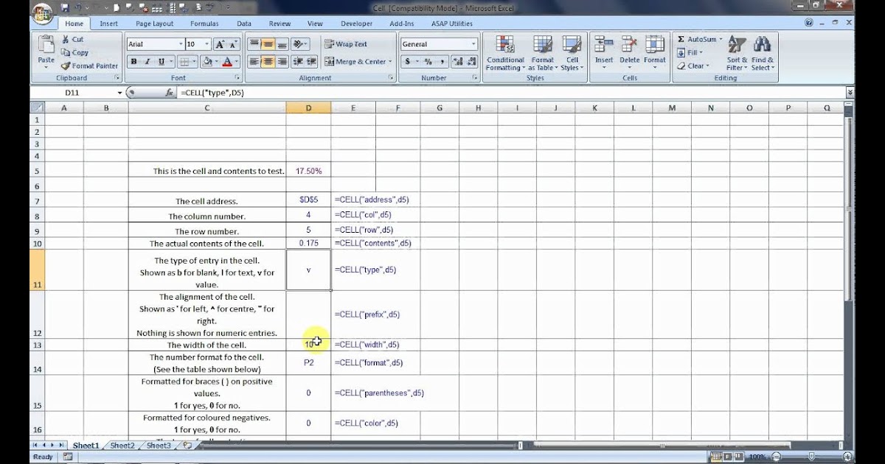Set bottom vertical alignment

pos(282,44)
